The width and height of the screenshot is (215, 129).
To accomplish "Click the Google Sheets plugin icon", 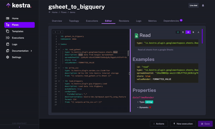I will point(137,35).
